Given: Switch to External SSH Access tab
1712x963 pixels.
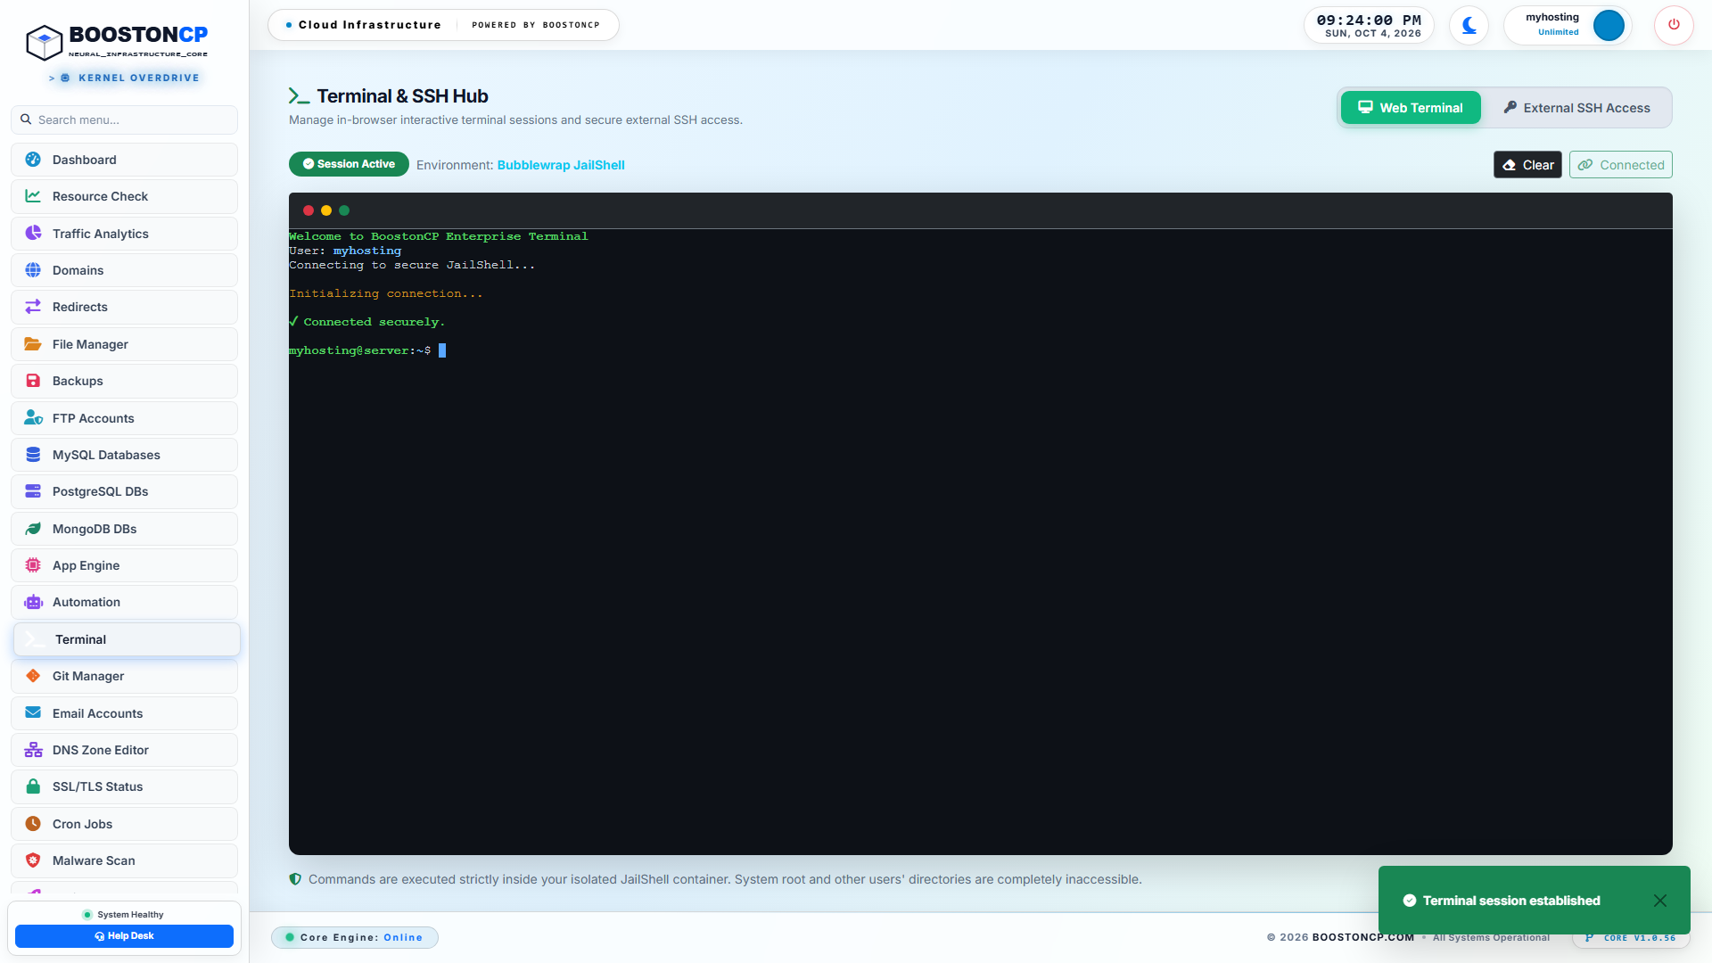Looking at the screenshot, I should [x=1576, y=108].
